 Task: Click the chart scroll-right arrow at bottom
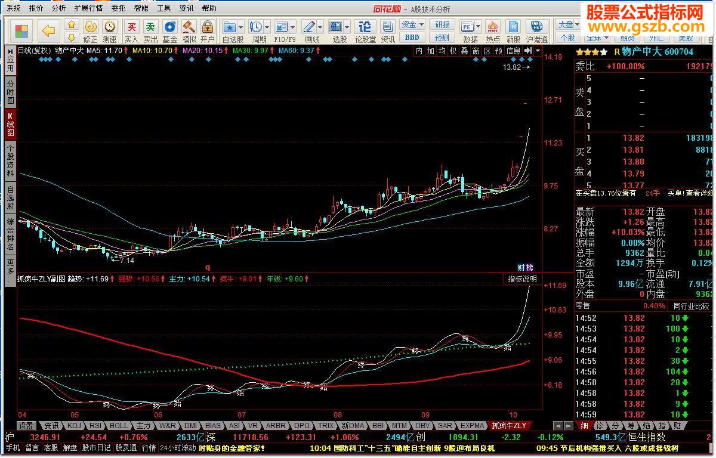pos(569,426)
